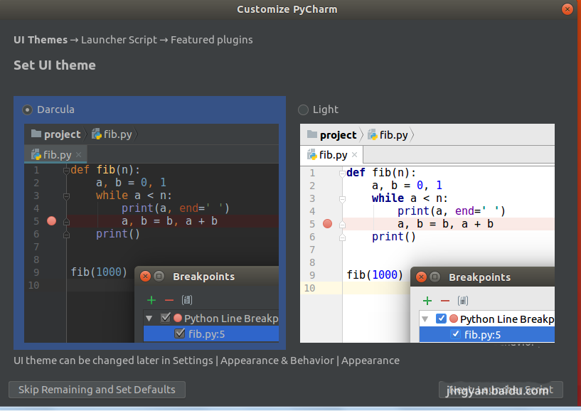Collapse Python Line Breakpoint tree in Darcula preview
The height and width of the screenshot is (411, 581).
(x=149, y=319)
